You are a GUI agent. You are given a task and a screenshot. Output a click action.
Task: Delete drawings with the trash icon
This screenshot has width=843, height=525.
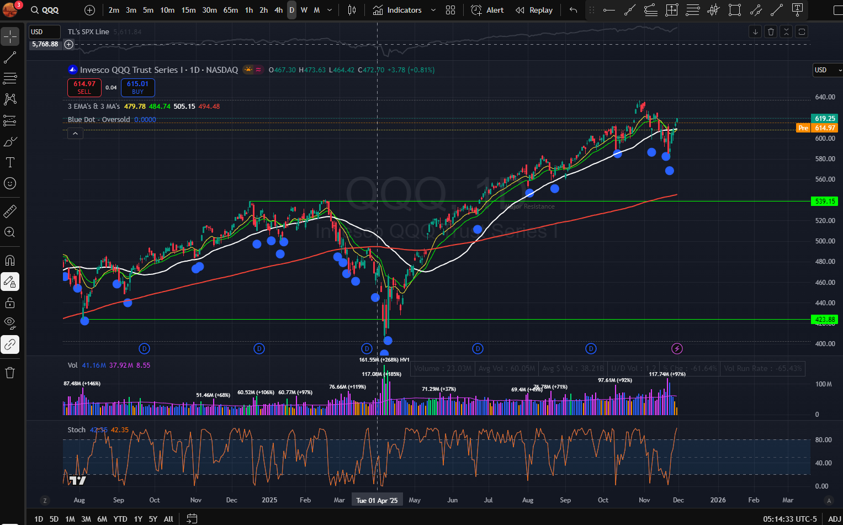tap(10, 373)
